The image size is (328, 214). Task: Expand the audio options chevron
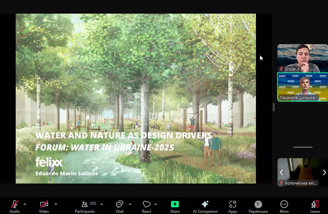[x=25, y=204]
